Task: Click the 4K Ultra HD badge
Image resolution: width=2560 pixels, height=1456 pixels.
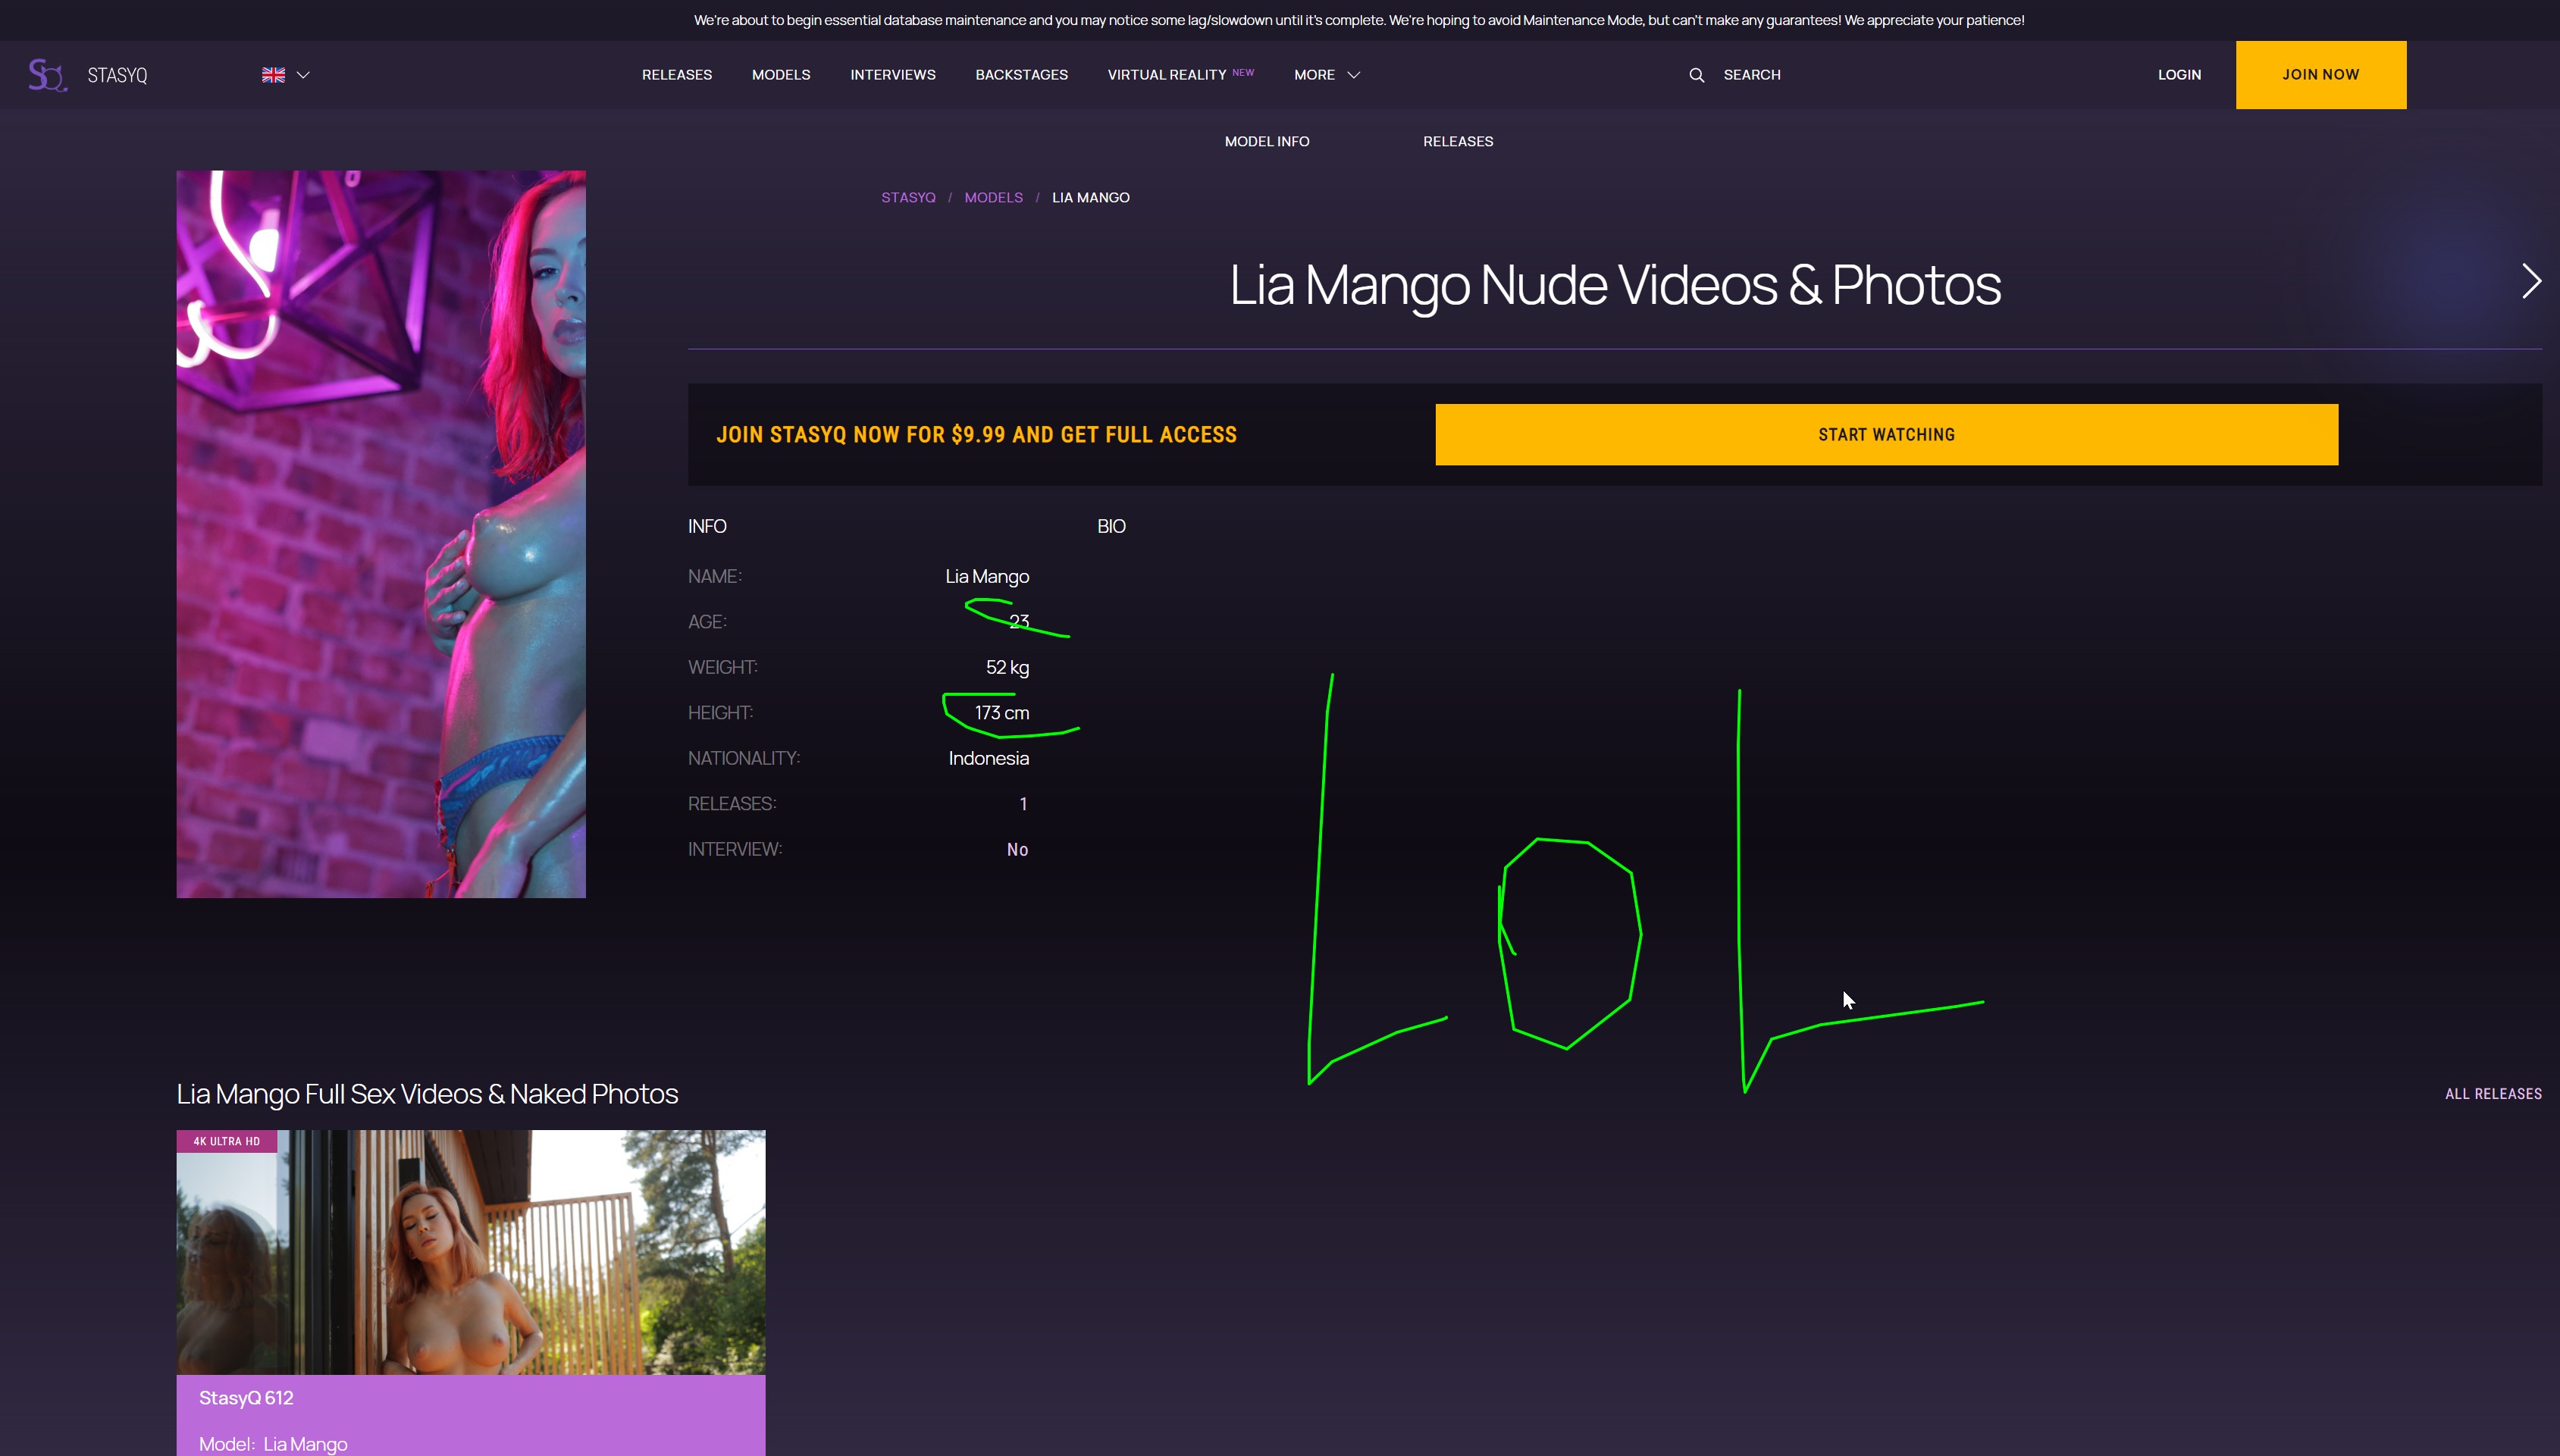Action: click(x=226, y=1141)
